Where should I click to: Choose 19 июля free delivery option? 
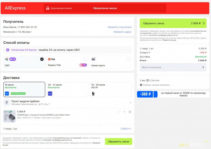[24, 89]
